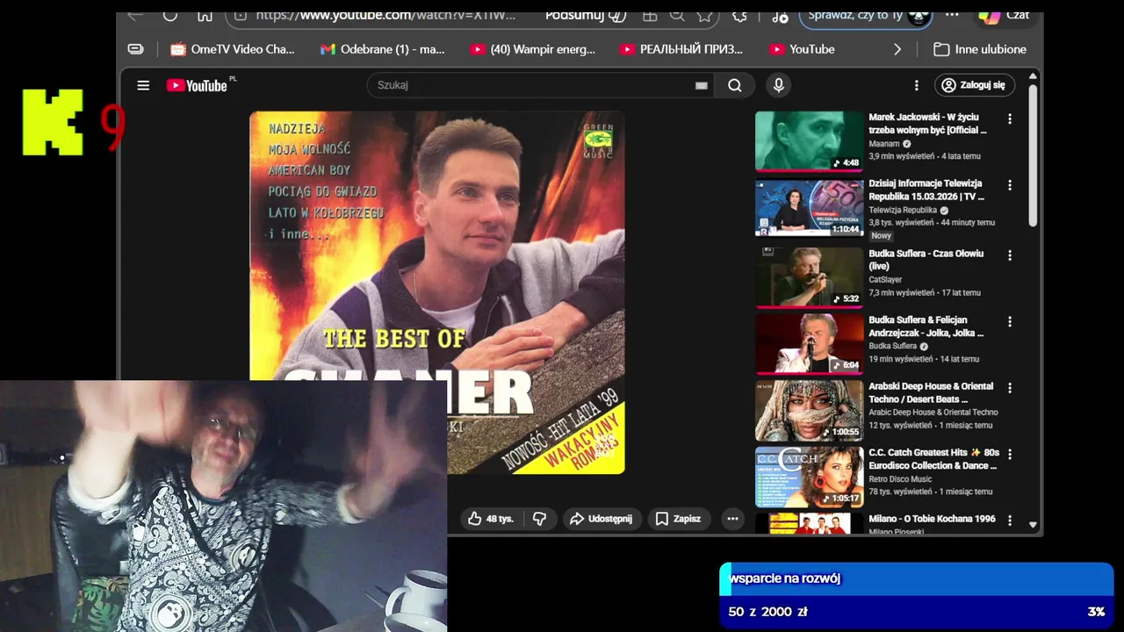Image resolution: width=1124 pixels, height=632 pixels.
Task: Open the YouTube bookmark in bookmarks bar
Action: (802, 49)
